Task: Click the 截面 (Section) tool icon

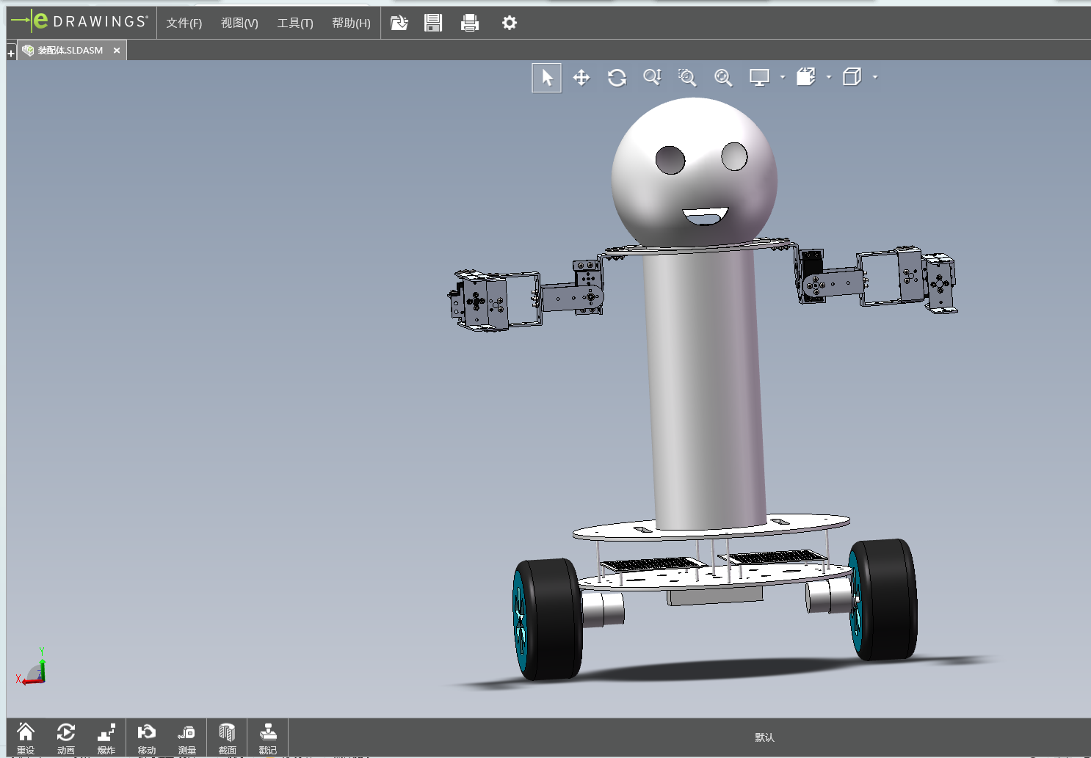Action: pos(227,737)
